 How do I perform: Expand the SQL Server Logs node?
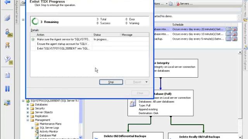click(x=32, y=128)
